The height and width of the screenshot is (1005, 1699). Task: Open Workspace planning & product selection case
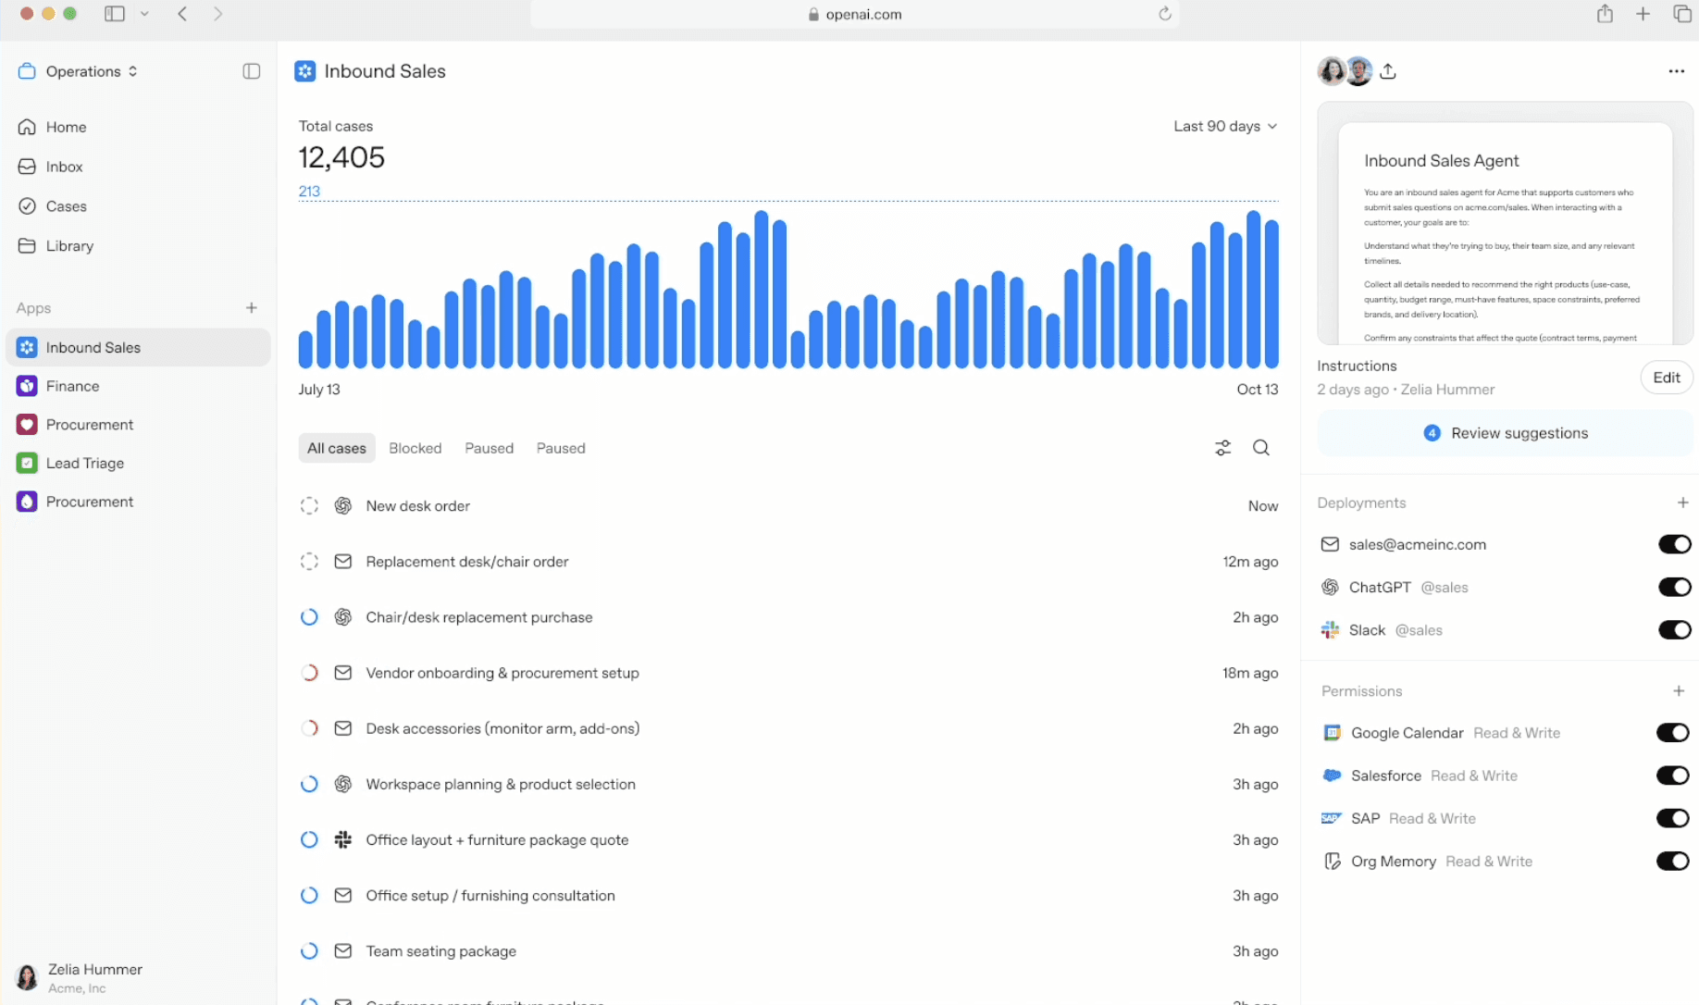[788, 784]
